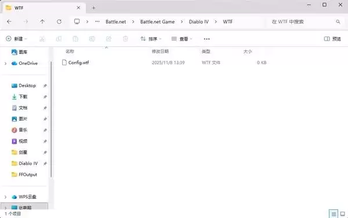Open Battle.net breadcrumb folder
This screenshot has width=348, height=218.
[x=115, y=21]
